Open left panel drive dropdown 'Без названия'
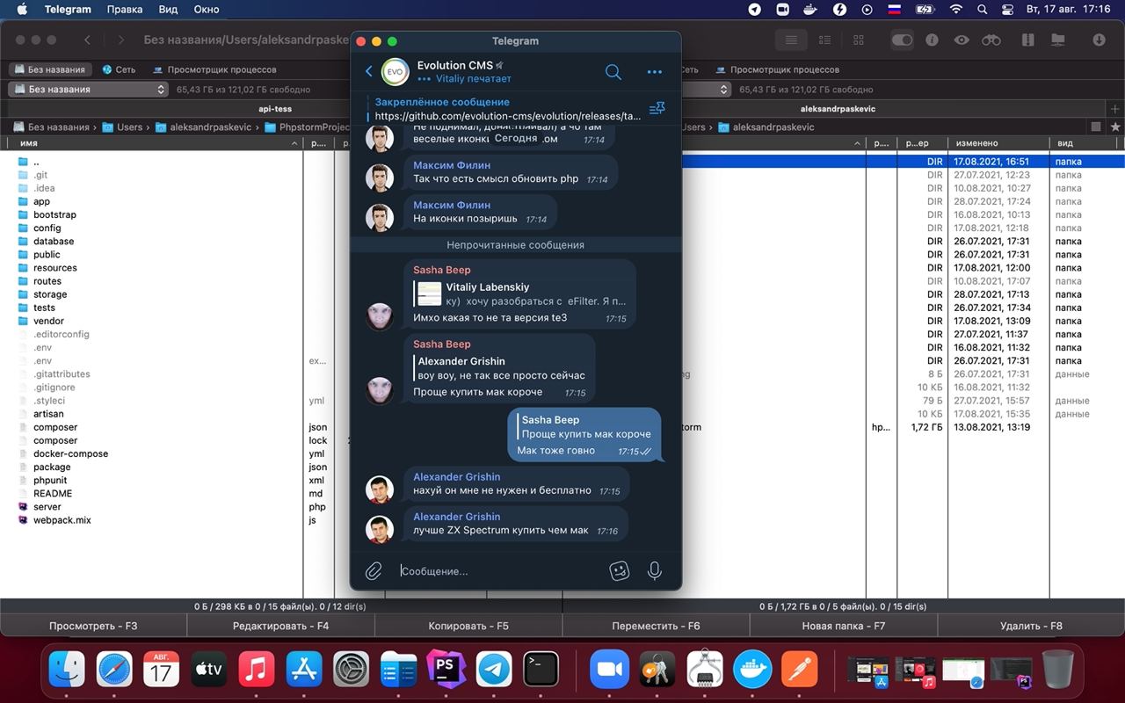Image resolution: width=1125 pixels, height=703 pixels. point(88,89)
